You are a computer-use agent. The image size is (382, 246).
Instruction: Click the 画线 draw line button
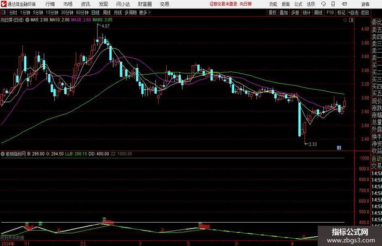click(318, 13)
